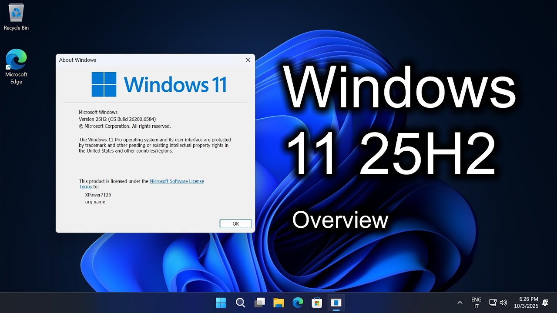Open the volume speaker control

coord(503,303)
